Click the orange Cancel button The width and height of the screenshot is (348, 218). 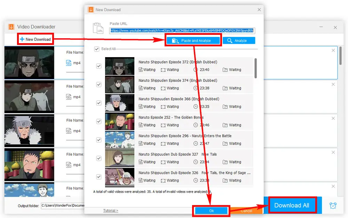click(246, 211)
